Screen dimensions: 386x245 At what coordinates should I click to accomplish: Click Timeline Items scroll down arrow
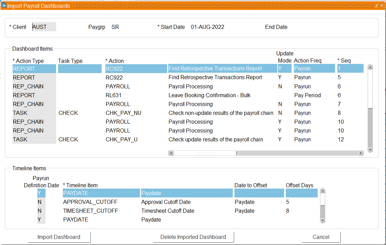pos(322,220)
